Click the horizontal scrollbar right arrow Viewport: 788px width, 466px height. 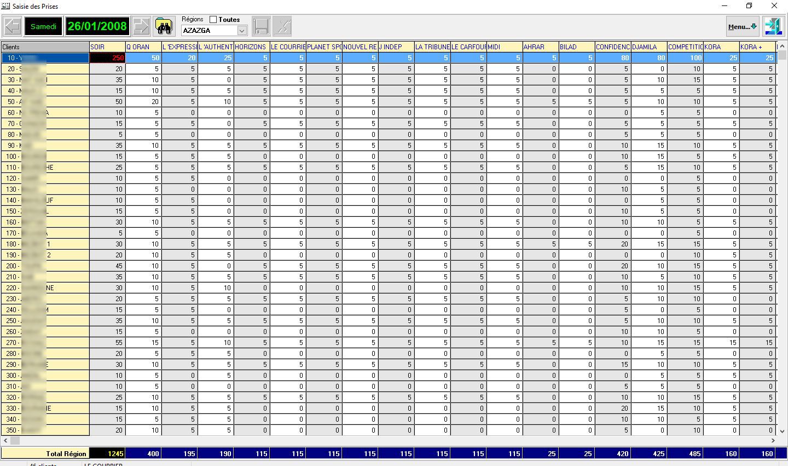coord(773,440)
